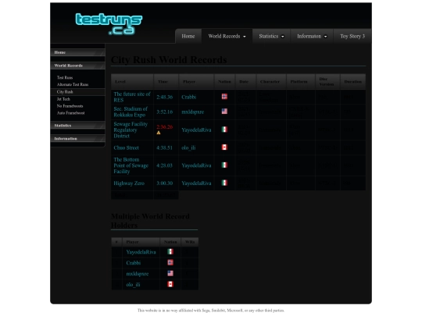Screen dimensions: 422x316
Task: Expand the Information sidebar section
Action: 78,139
